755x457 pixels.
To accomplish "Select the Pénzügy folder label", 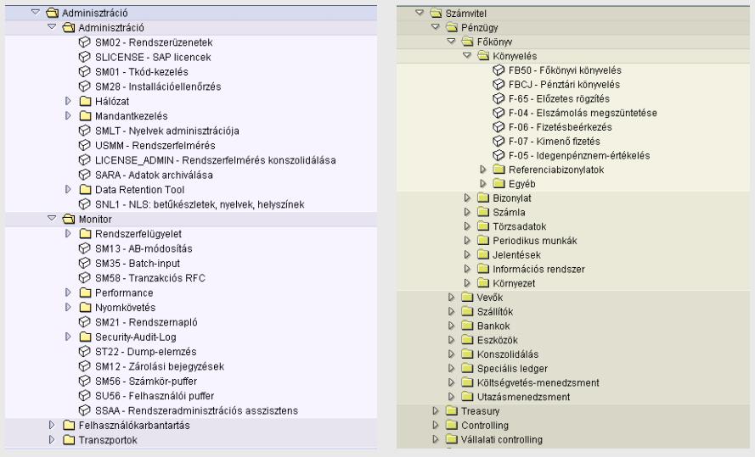I will [480, 28].
